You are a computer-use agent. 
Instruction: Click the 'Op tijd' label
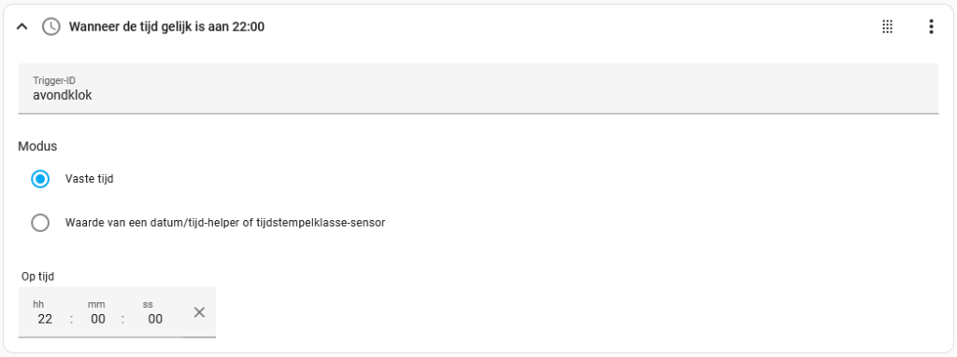point(37,277)
